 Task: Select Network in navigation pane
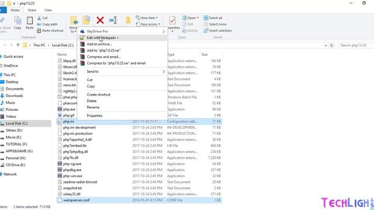coord(10,174)
